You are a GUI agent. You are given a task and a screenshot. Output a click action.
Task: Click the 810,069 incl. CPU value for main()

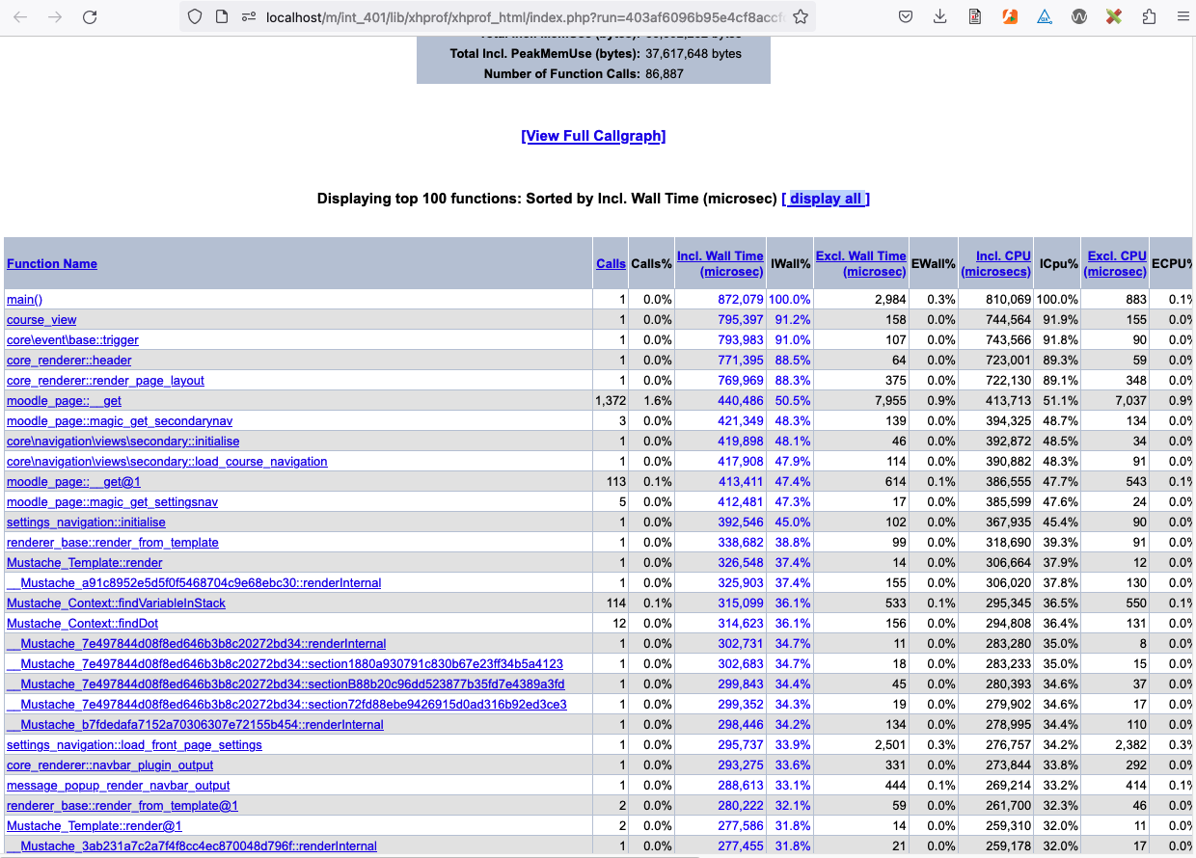click(x=1009, y=300)
